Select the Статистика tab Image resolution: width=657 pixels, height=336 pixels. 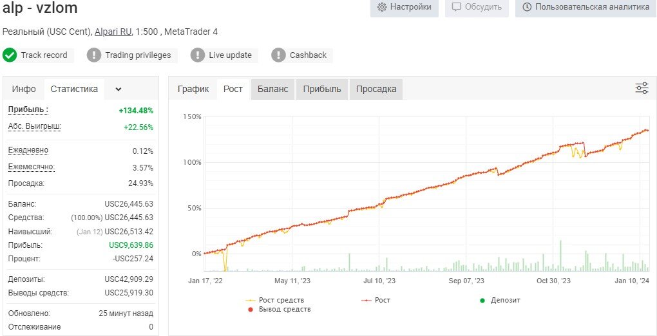[x=74, y=89]
